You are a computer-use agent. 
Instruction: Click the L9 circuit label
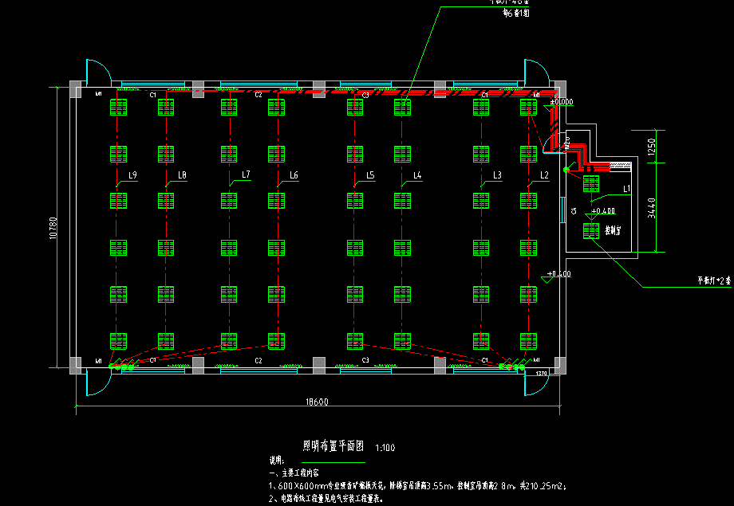[x=132, y=175]
